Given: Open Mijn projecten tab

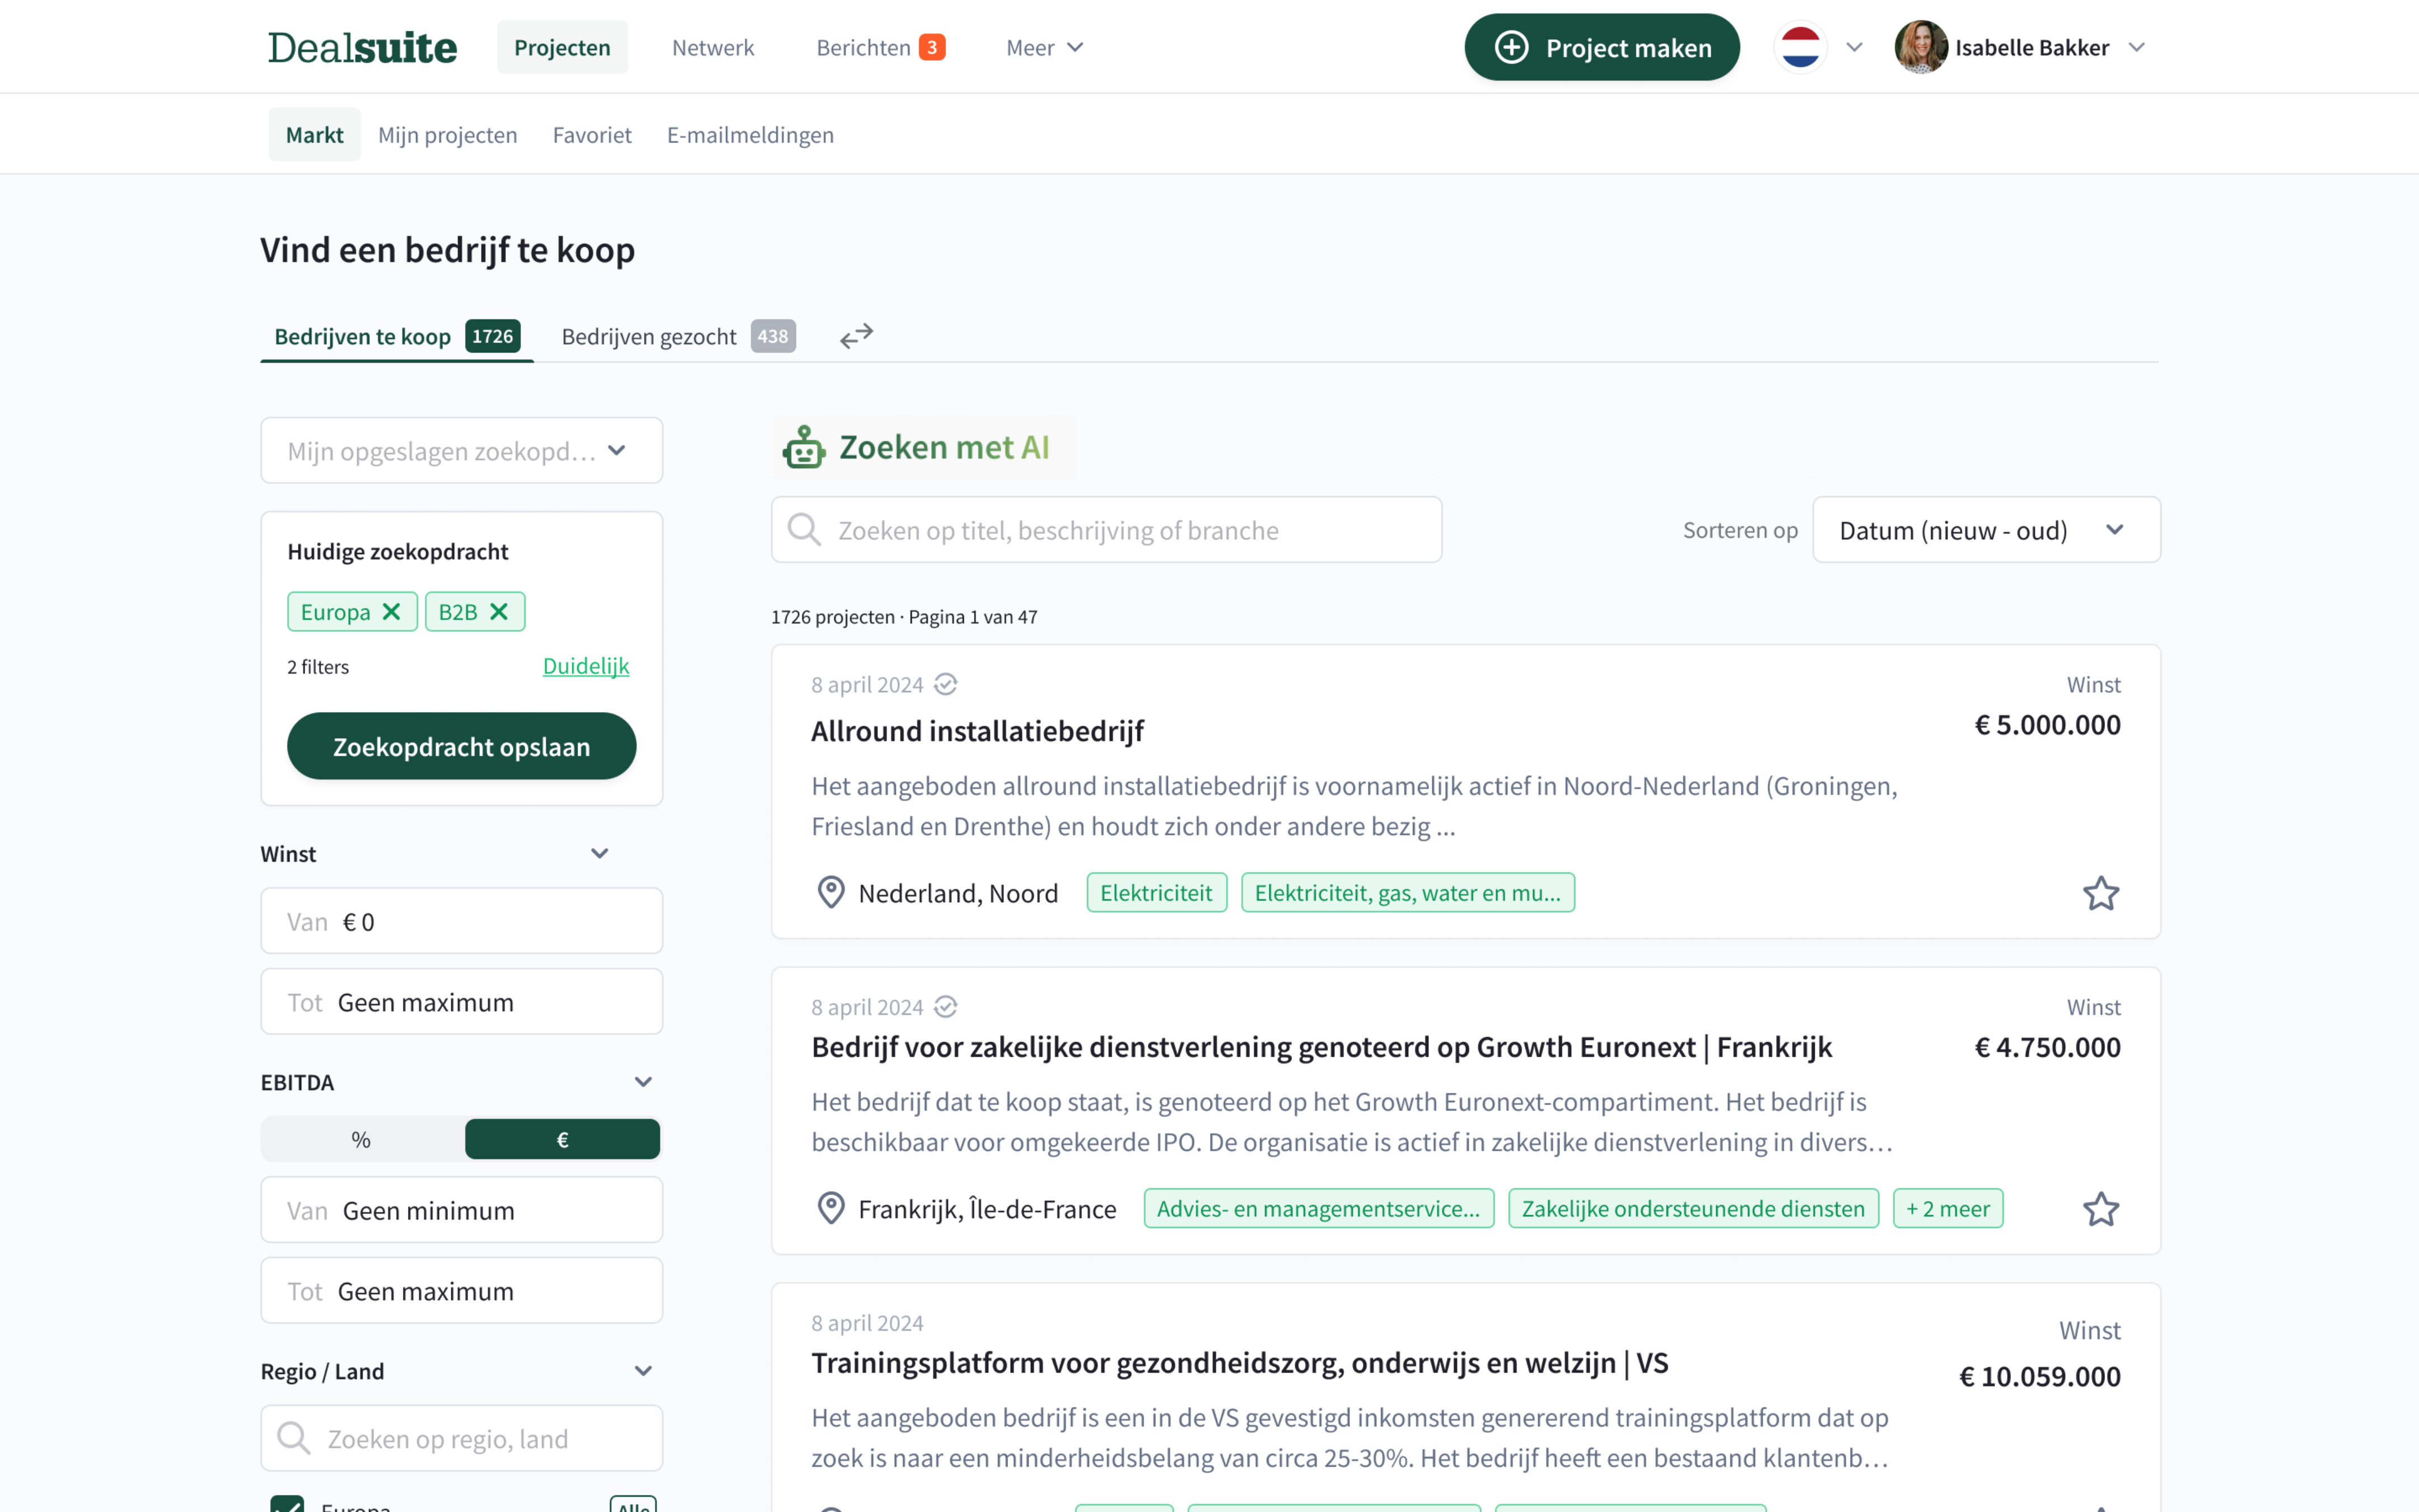Looking at the screenshot, I should [447, 135].
